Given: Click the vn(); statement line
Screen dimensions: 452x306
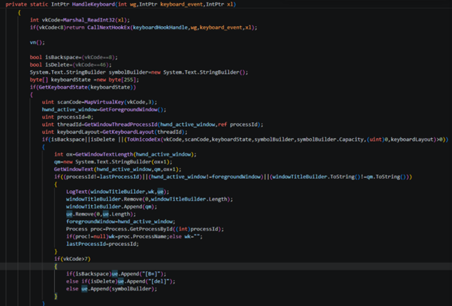Looking at the screenshot, I should coord(38,42).
